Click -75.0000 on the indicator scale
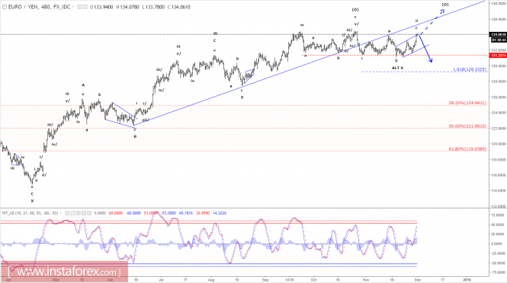Screen dimensions: 507x283 pos(498,272)
